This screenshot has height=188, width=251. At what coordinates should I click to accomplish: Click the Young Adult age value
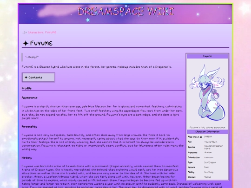pyautogui.click(x=211, y=142)
